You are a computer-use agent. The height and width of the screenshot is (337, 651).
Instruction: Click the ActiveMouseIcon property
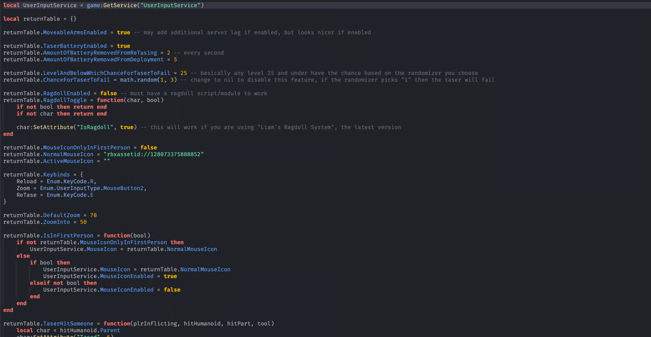point(68,161)
